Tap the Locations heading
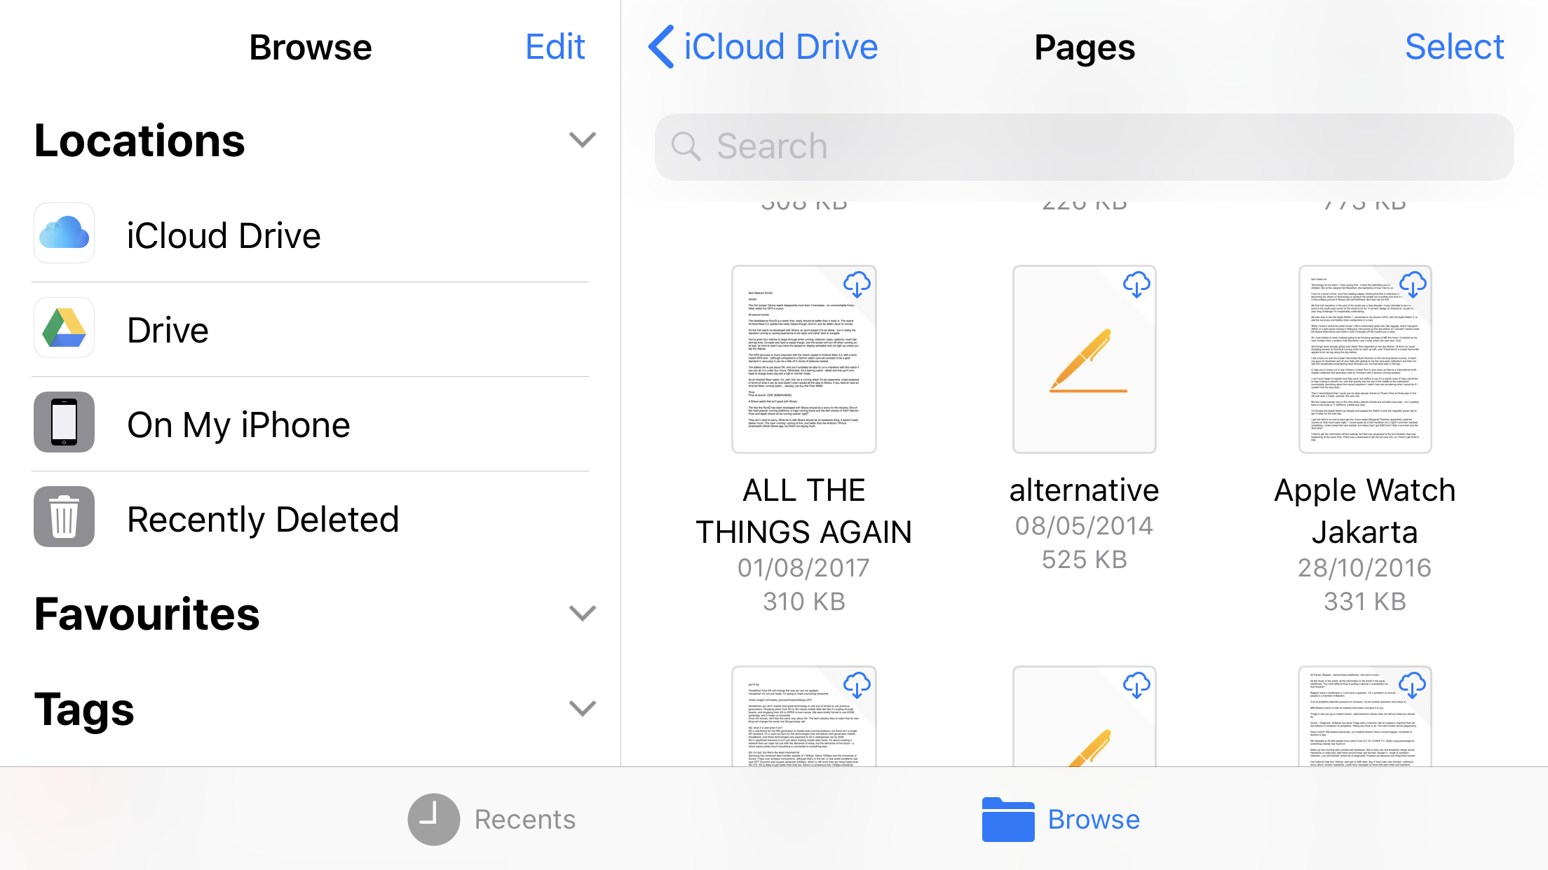Viewport: 1548px width, 870px height. [140, 140]
